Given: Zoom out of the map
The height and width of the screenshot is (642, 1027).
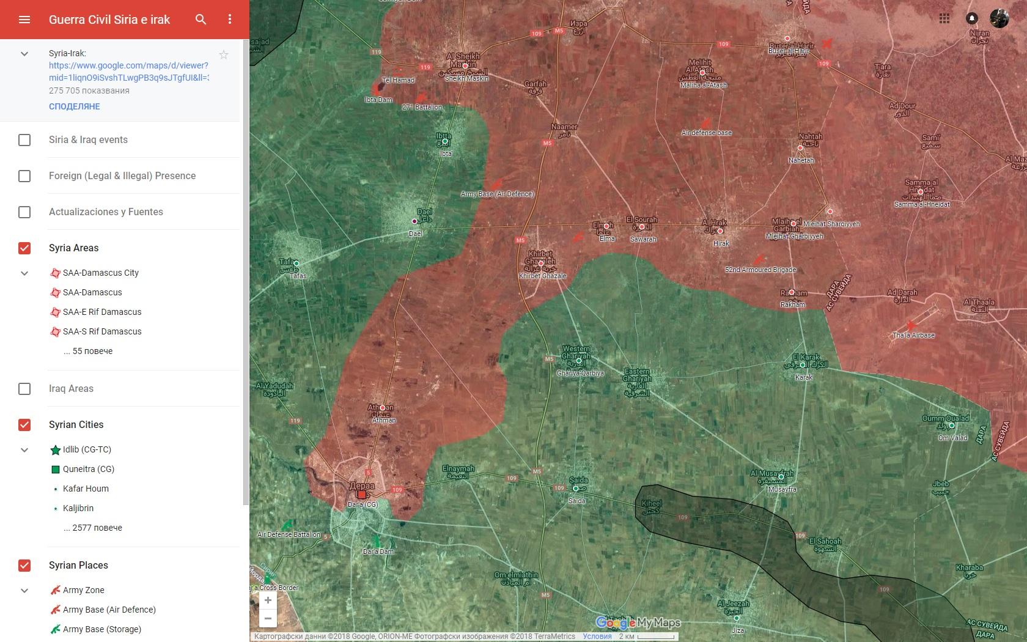Looking at the screenshot, I should coord(268,618).
